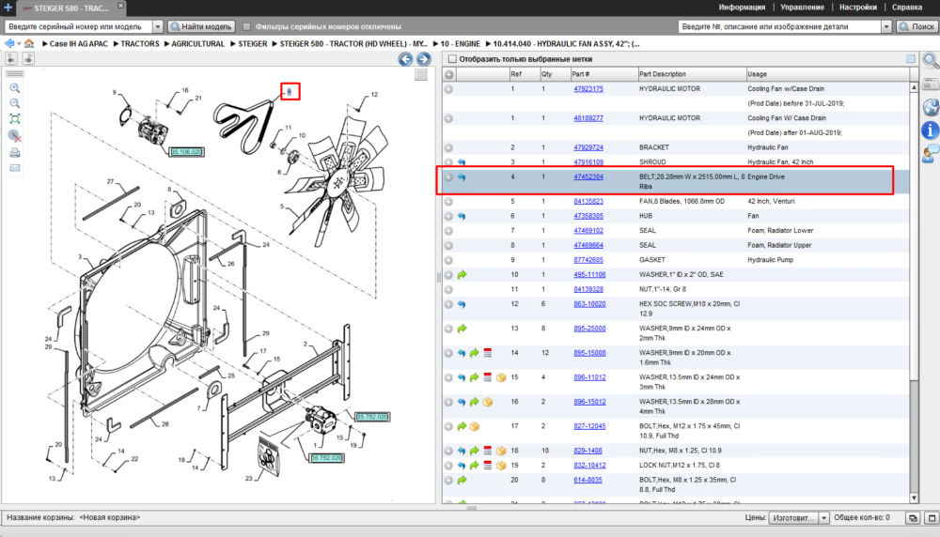
Task: Enable 'Отобразить только выбранные метки' checkbox
Action: 453,58
